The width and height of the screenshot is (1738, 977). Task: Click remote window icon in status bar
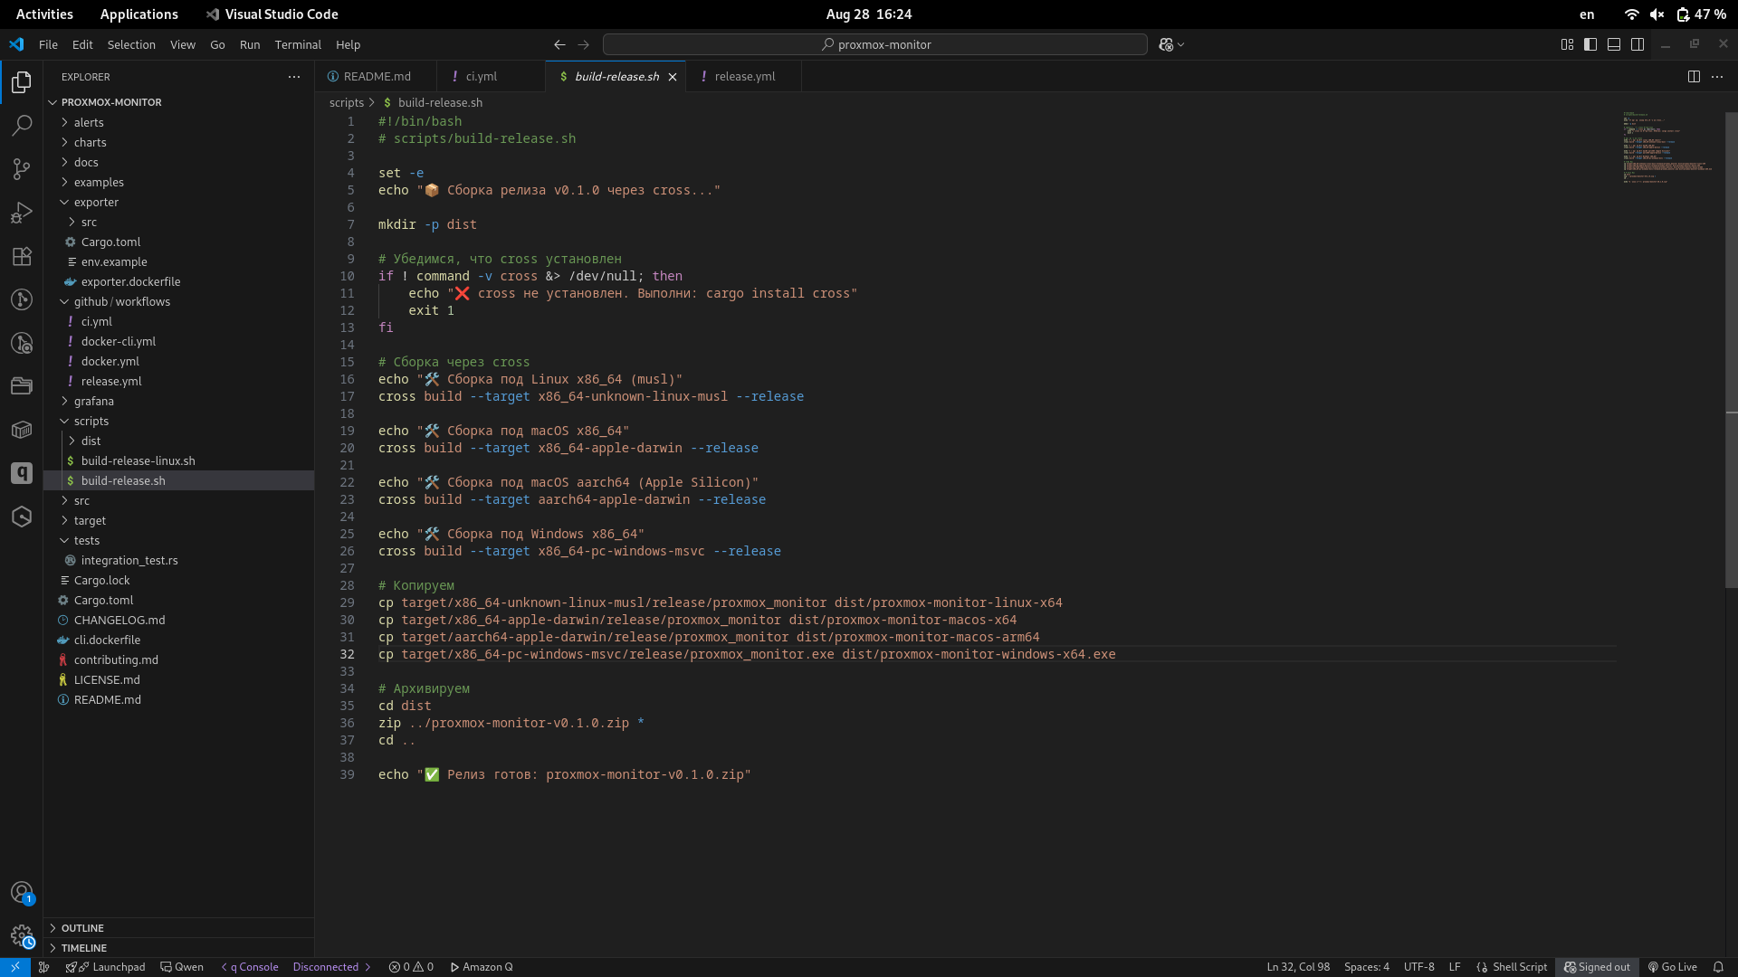(x=15, y=967)
